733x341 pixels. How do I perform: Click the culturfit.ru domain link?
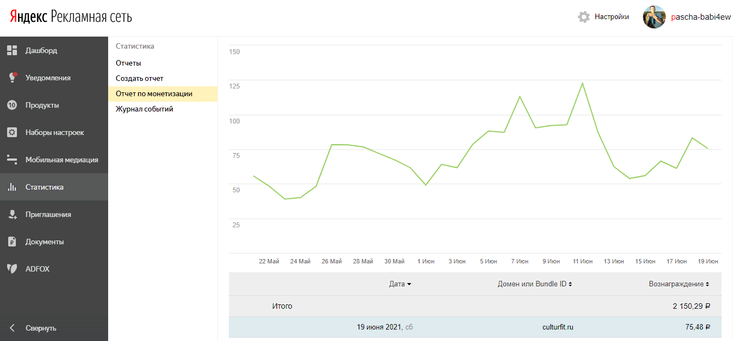pos(555,327)
